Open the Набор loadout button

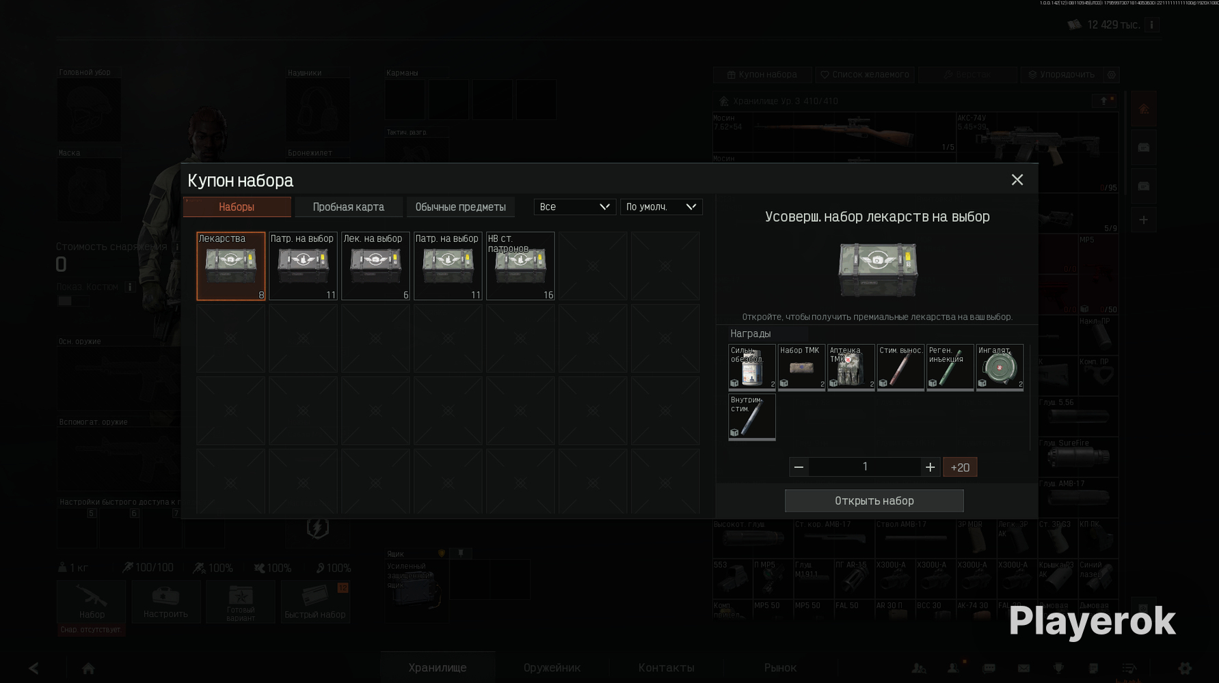click(x=92, y=601)
